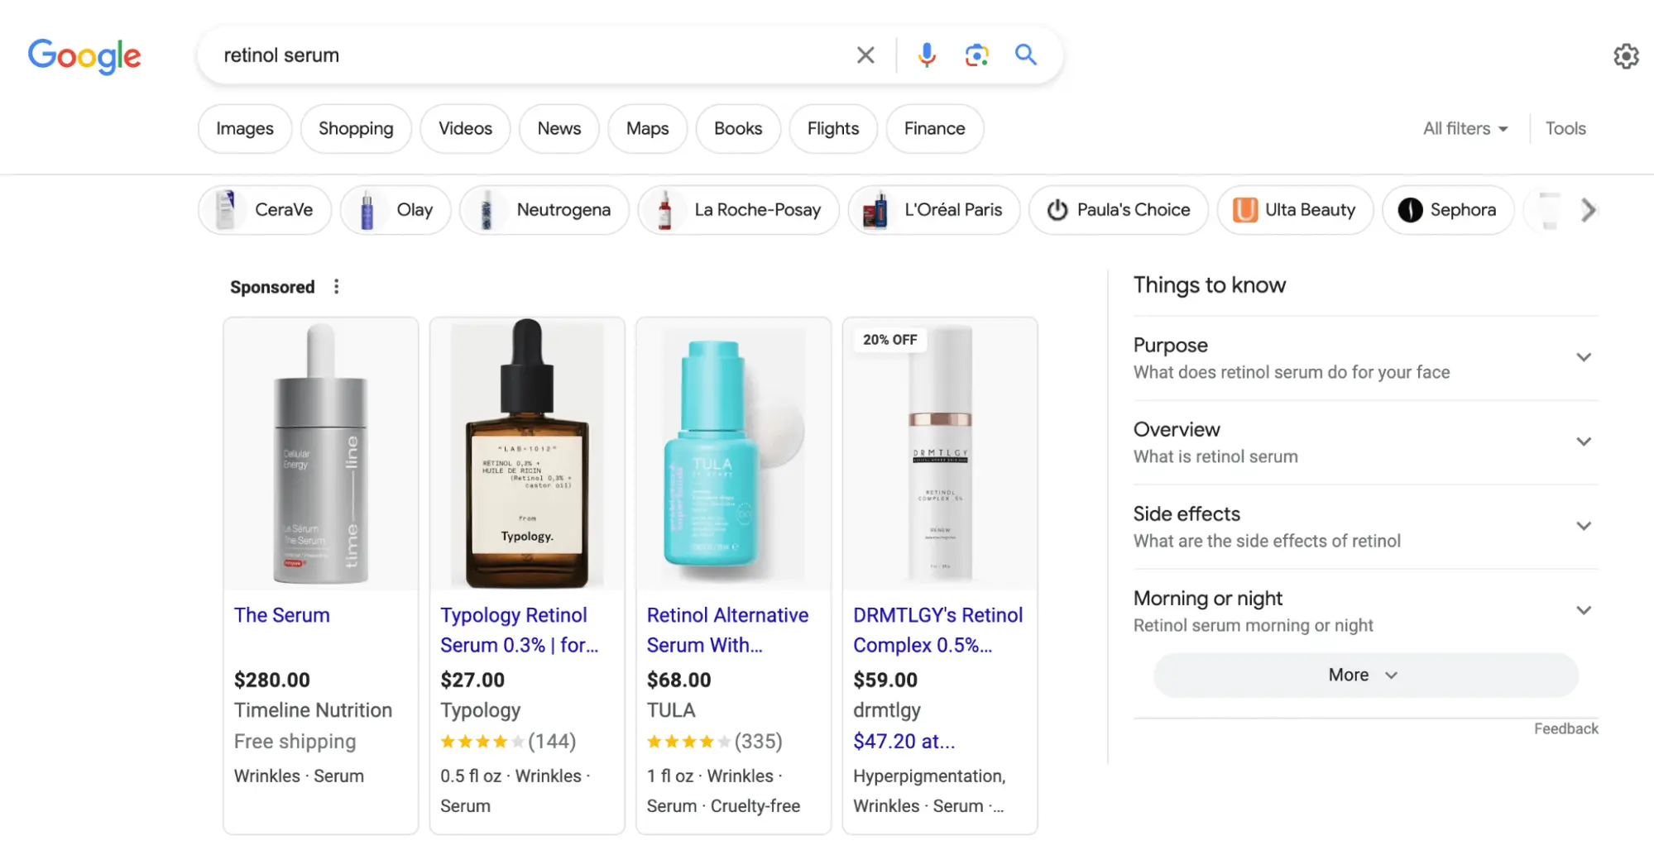The image size is (1654, 850).
Task: Click the Sponsored label
Action: (x=272, y=287)
